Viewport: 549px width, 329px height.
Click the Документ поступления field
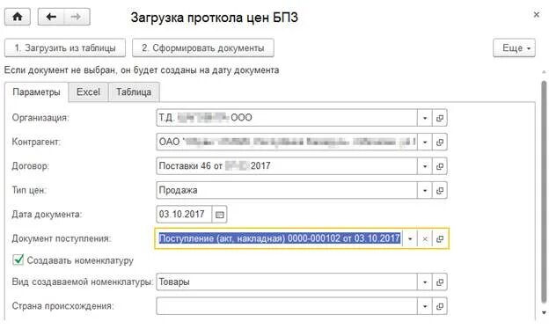pos(279,238)
